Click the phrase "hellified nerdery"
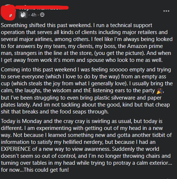177x179 pixels. [x=83, y=142]
